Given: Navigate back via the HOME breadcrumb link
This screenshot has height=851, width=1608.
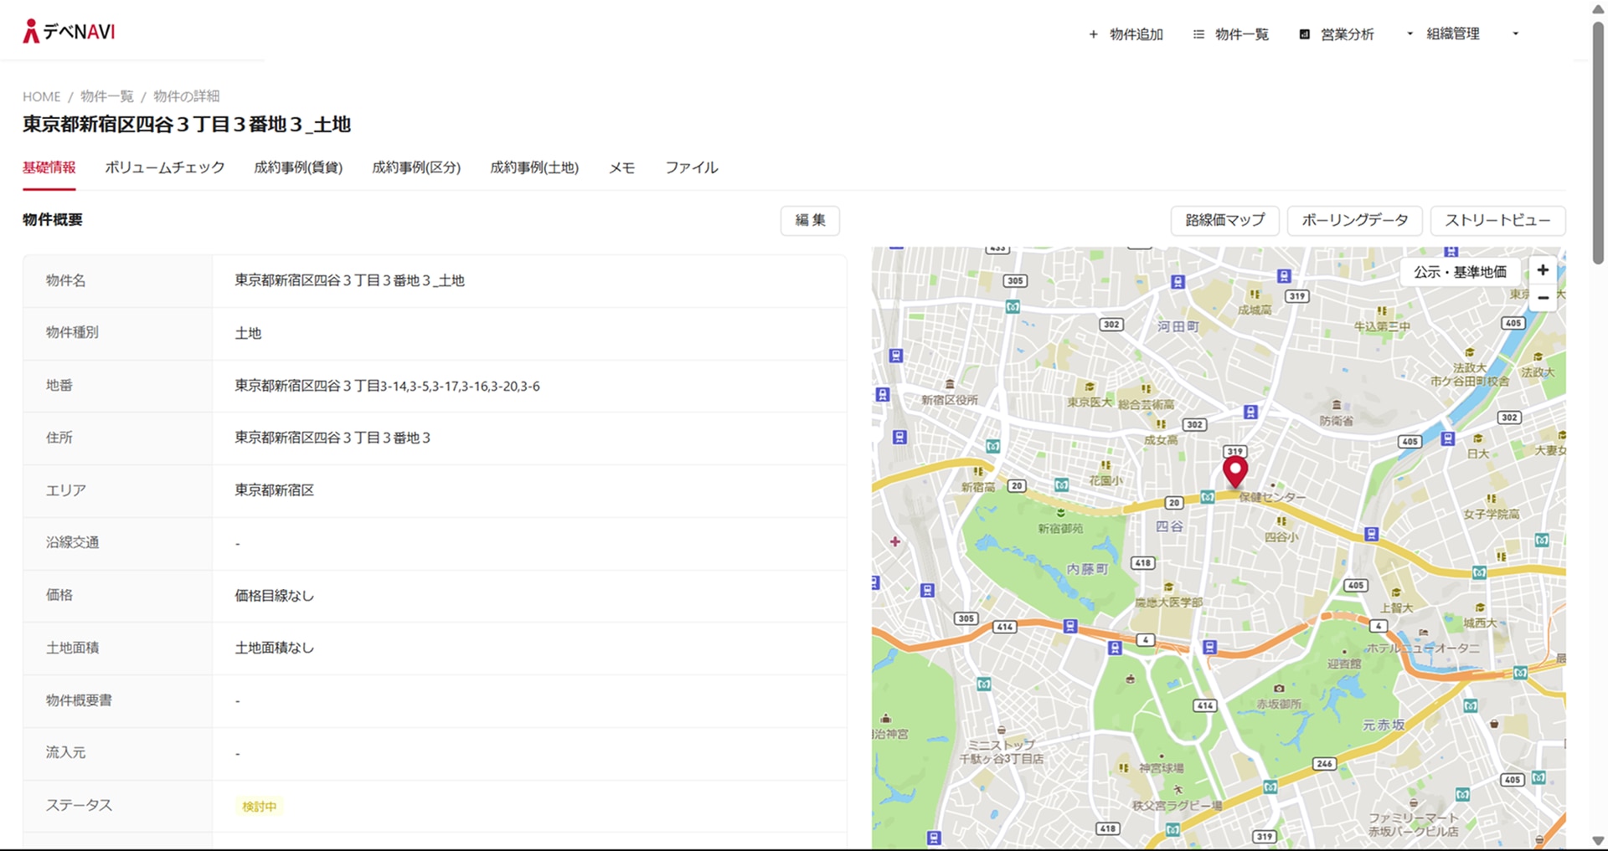Looking at the screenshot, I should pyautogui.click(x=41, y=96).
